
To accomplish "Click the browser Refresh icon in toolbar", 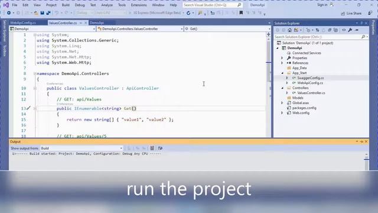I will (188, 13).
